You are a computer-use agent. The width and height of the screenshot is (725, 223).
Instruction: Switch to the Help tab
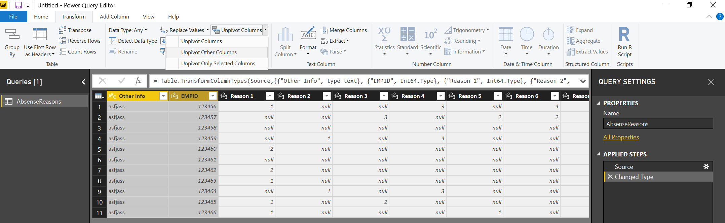click(174, 16)
